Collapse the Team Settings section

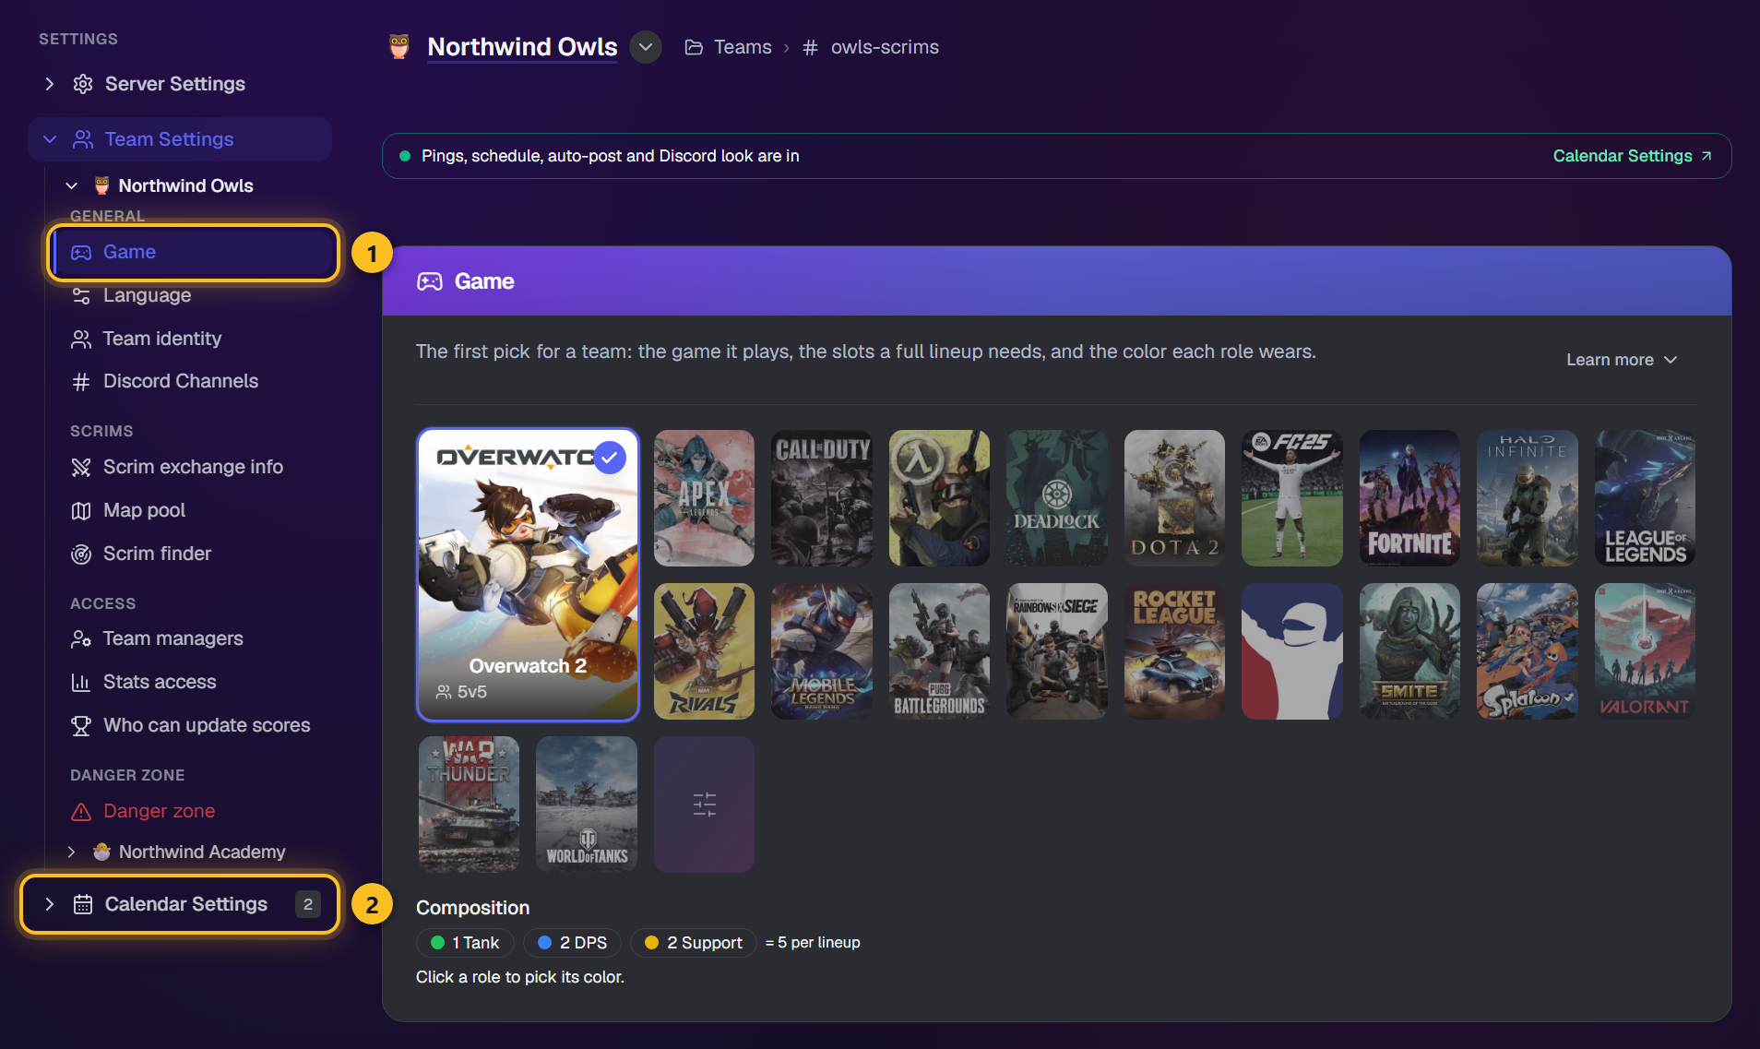tap(180, 139)
